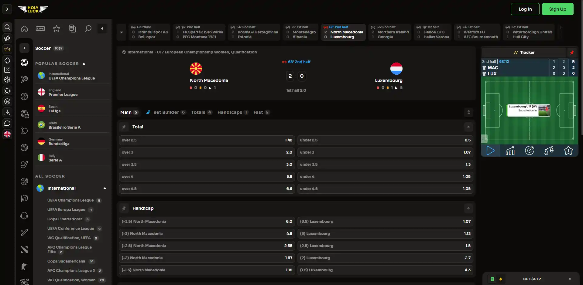
Task: Click the crown VIP icon
Action: [x=7, y=49]
